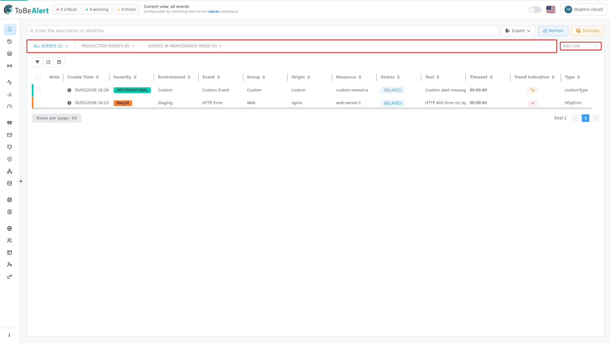Viewport: 611px width, 343px height.
Task: Open the gauge meter sidebar icon
Action: pyautogui.click(x=10, y=106)
